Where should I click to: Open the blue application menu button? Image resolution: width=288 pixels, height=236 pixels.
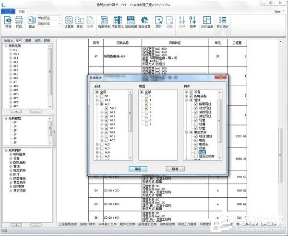point(8,11)
